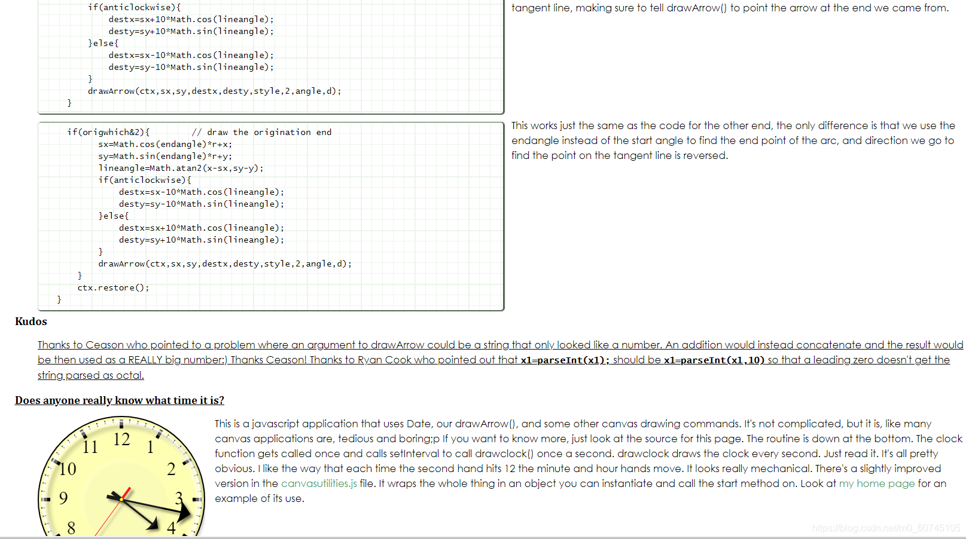Click 'sx=Math.cos(endangle)*r+x;' code line
The height and width of the screenshot is (539, 966).
point(165,144)
